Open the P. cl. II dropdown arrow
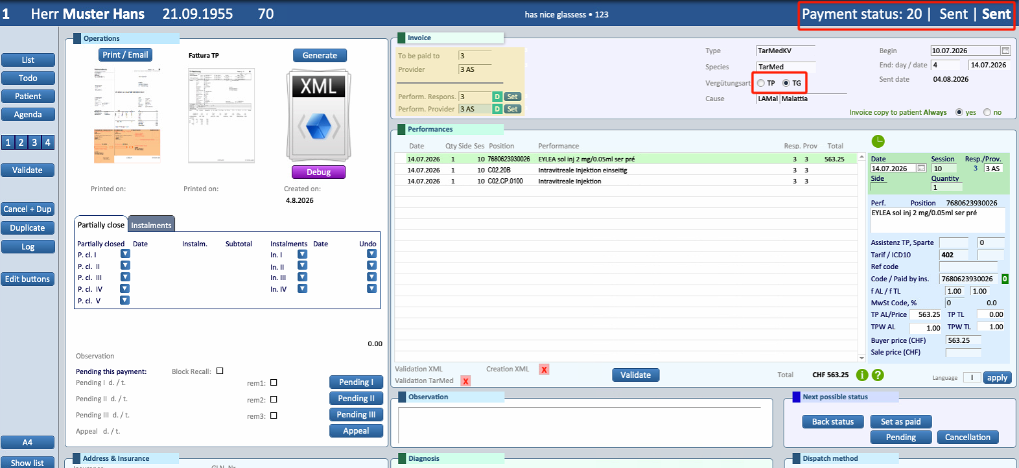1019x468 pixels. [x=125, y=266]
